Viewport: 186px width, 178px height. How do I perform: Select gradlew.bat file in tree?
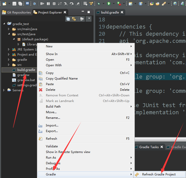click(26, 80)
